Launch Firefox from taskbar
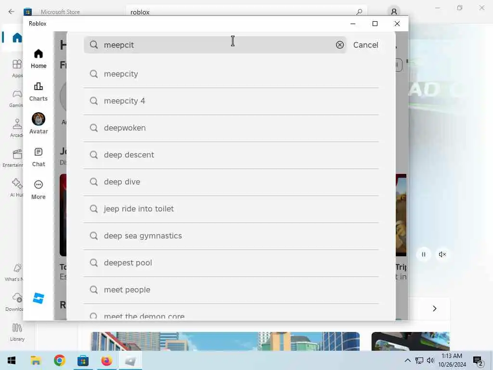 (106, 360)
